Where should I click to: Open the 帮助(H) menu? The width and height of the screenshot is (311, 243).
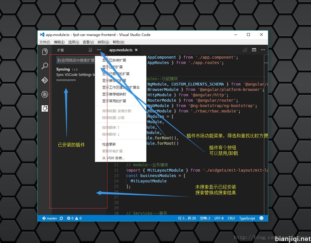tap(118, 42)
